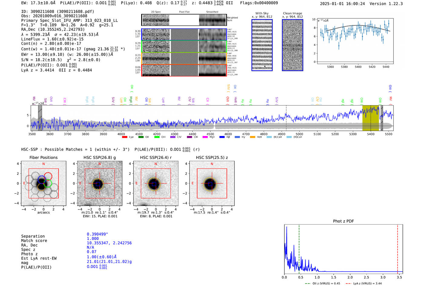Click the 'Flags:0x00400009' header value
The image size is (424, 288).
(x=259, y=3)
